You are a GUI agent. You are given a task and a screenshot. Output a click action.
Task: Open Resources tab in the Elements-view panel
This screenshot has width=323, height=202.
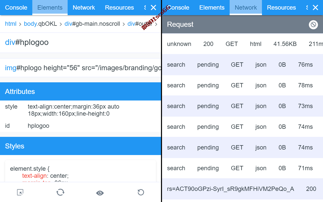[119, 8]
